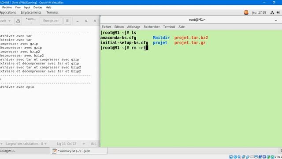Open the View menu in VirtualBox
The image size is (282, 159).
pyautogui.click(x=18, y=8)
